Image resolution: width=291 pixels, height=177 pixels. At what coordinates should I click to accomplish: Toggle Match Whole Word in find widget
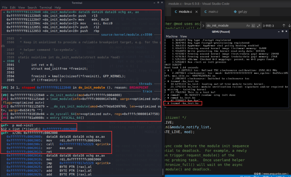click(253, 26)
